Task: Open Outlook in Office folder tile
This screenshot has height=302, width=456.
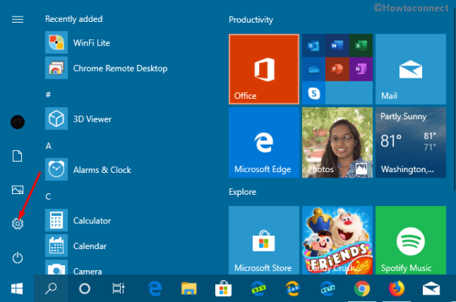Action: (313, 45)
